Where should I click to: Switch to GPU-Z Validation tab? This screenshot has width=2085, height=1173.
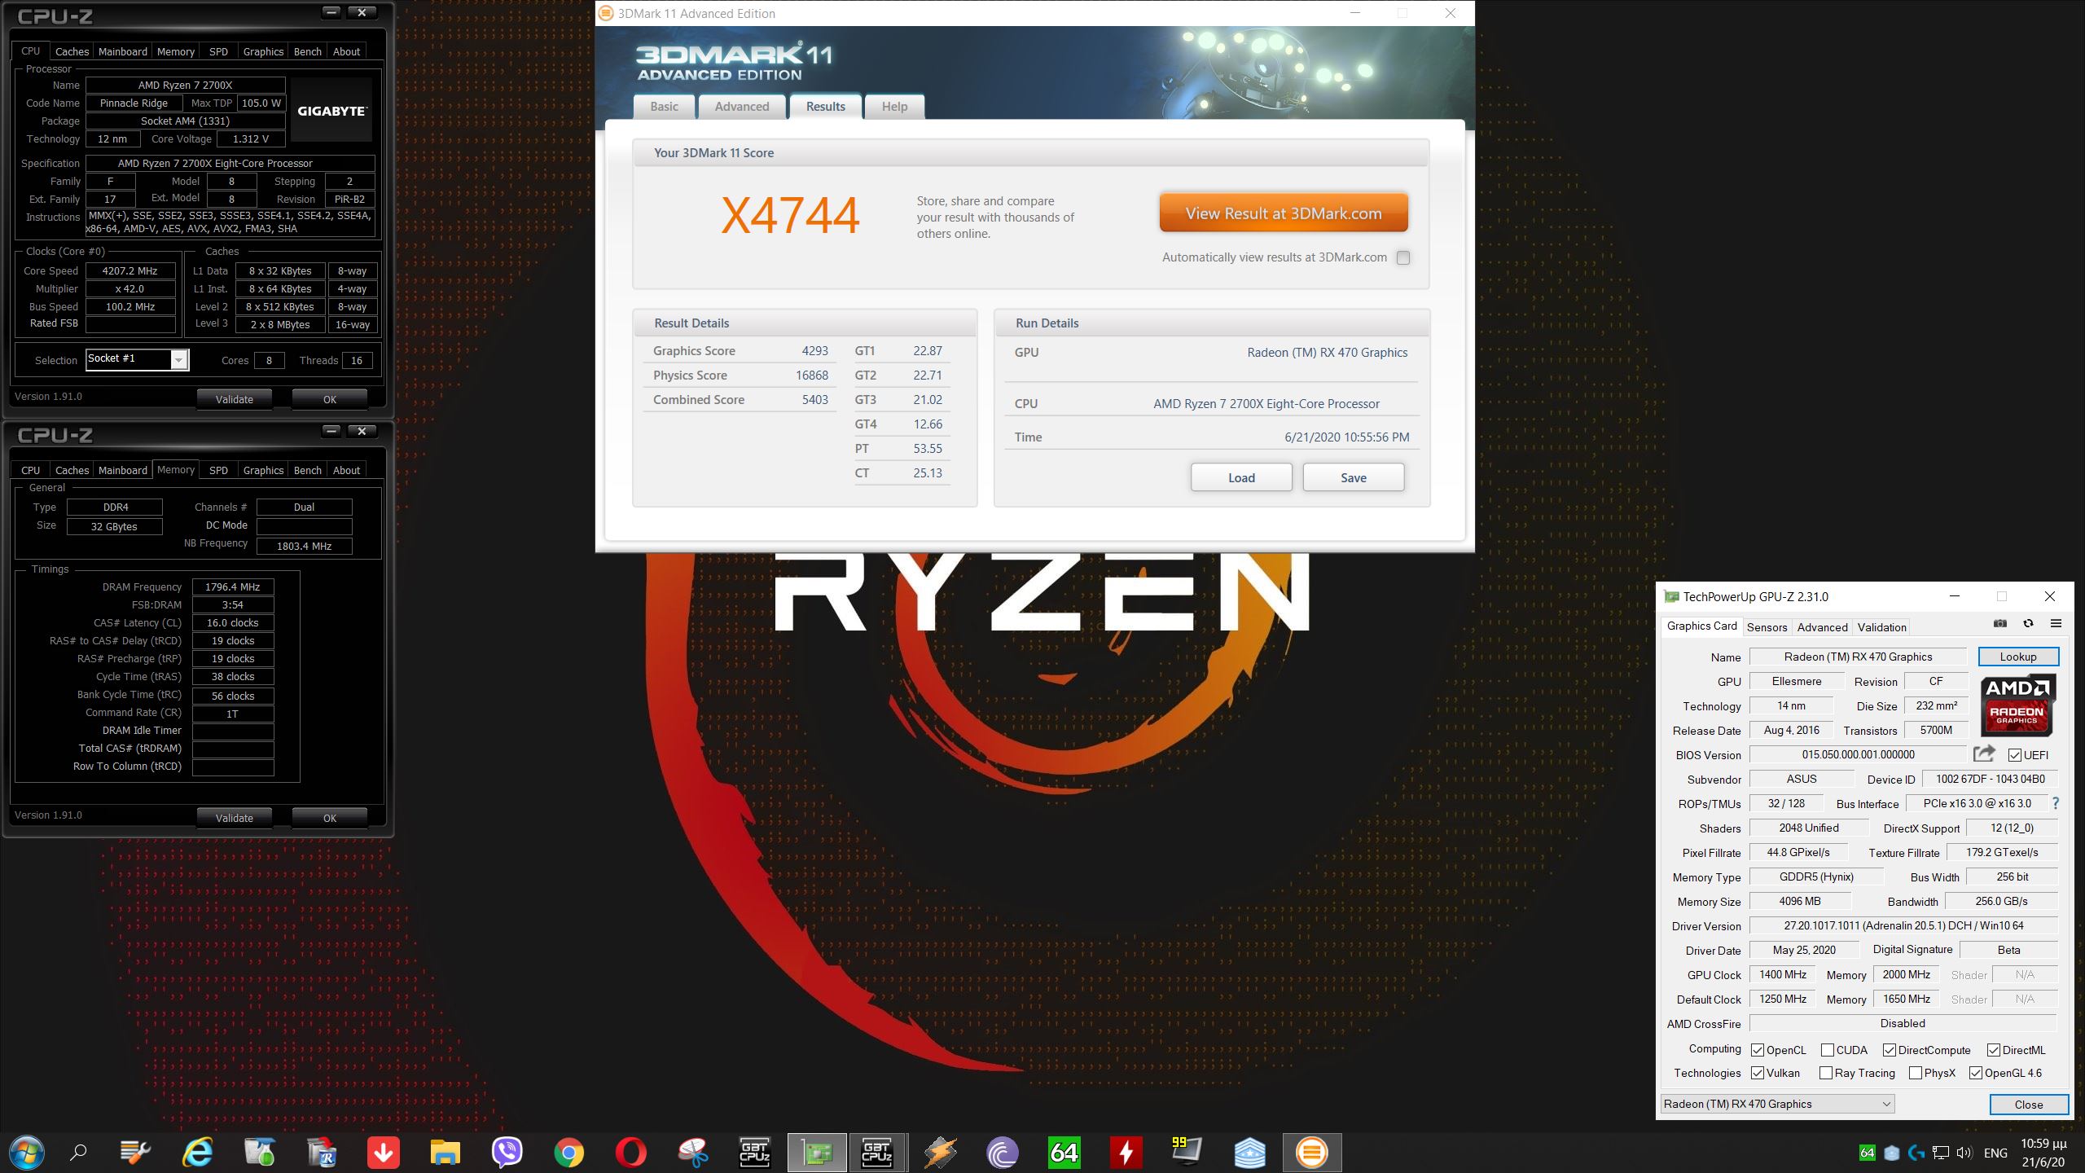click(x=1881, y=627)
